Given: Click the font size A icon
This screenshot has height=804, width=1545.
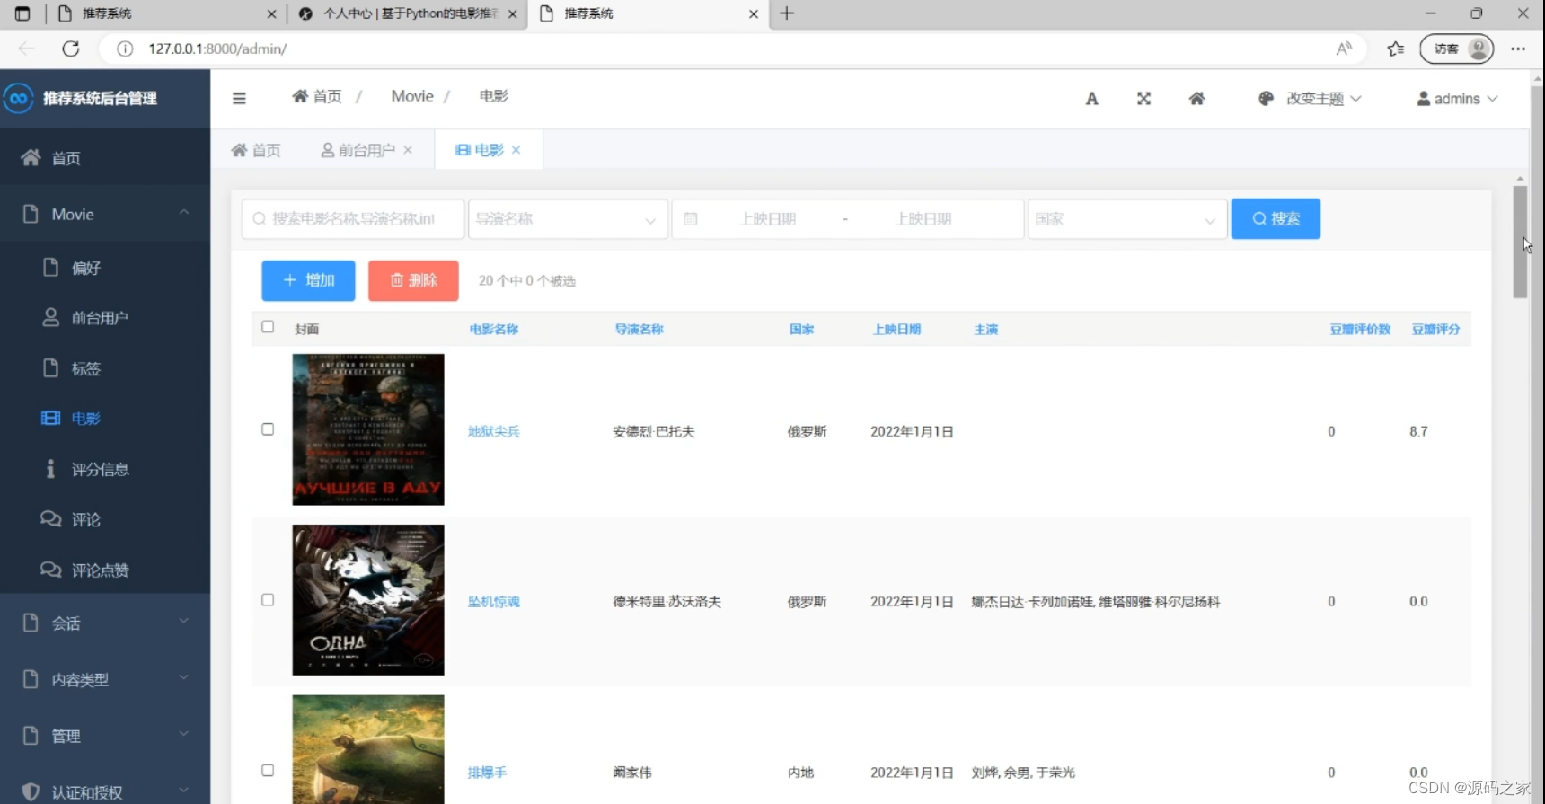Looking at the screenshot, I should [1091, 99].
